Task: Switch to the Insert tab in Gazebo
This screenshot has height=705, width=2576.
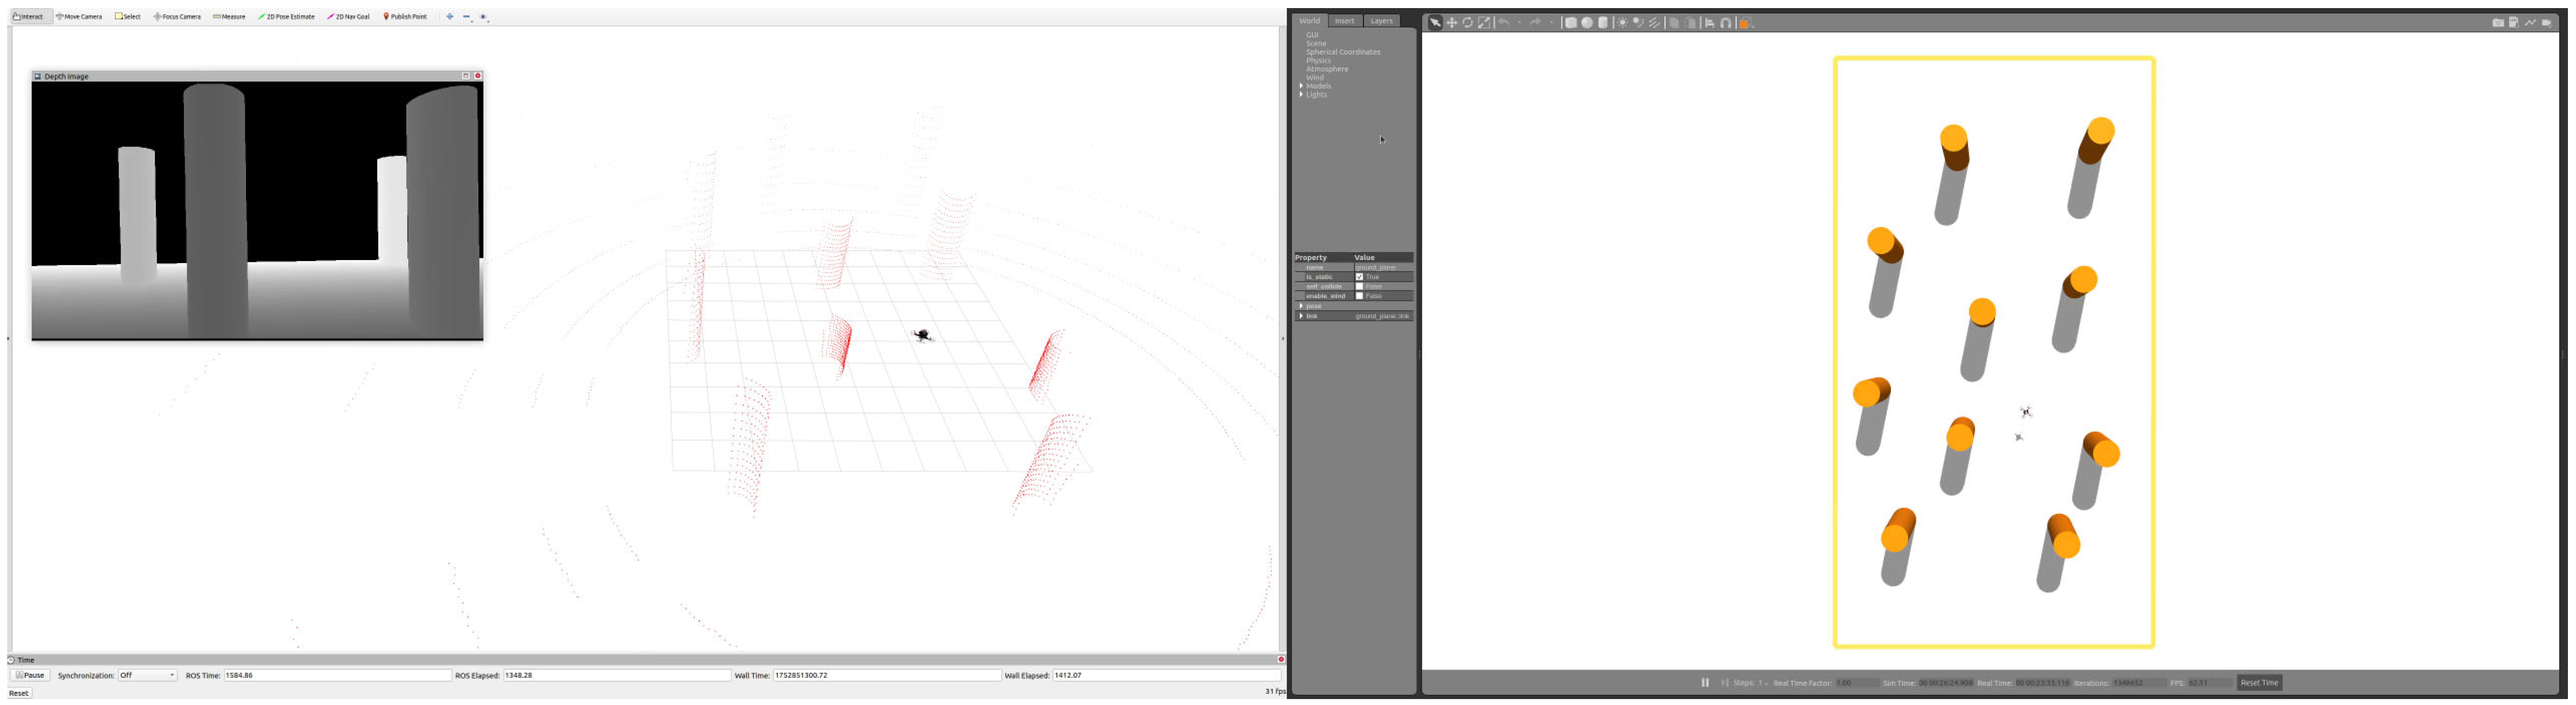Action: (1345, 21)
